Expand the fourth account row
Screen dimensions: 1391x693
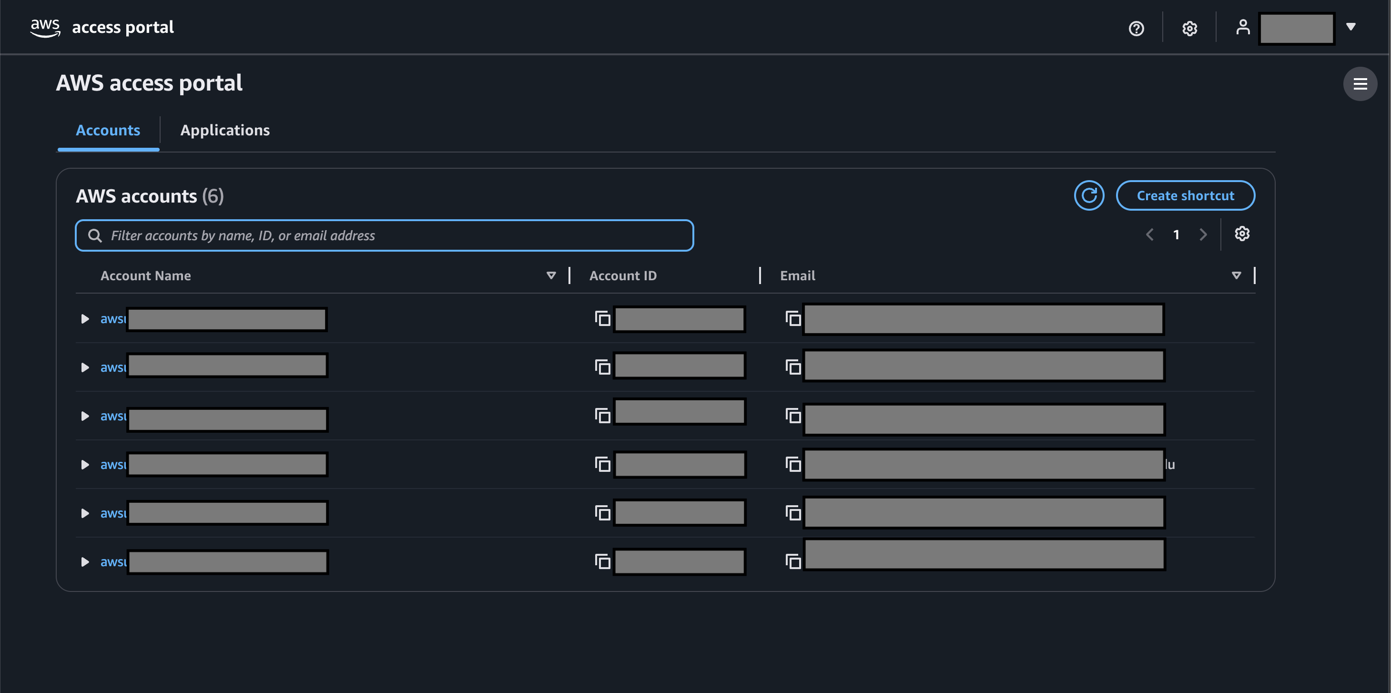(x=85, y=465)
